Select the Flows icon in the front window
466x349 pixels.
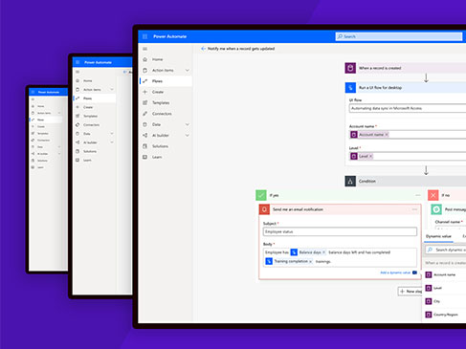point(144,81)
